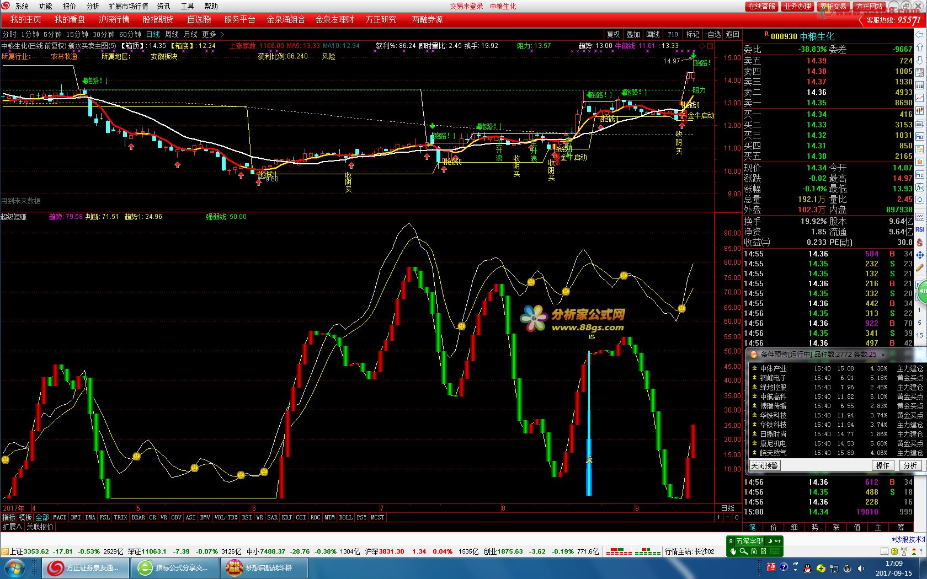Switch chart to 月线 period
This screenshot has width=927, height=579.
tap(191, 34)
